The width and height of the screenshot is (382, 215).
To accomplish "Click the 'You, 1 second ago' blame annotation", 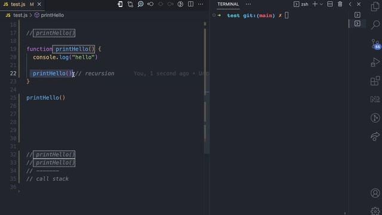I will point(161,73).
